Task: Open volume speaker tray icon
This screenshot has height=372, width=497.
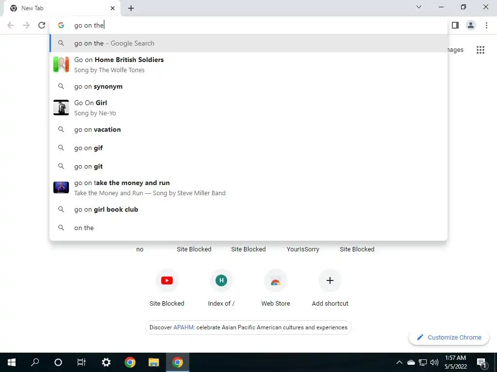Action: click(434, 362)
